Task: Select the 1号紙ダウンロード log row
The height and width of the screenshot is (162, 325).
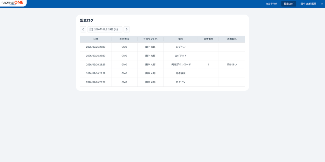Action: tap(181, 64)
